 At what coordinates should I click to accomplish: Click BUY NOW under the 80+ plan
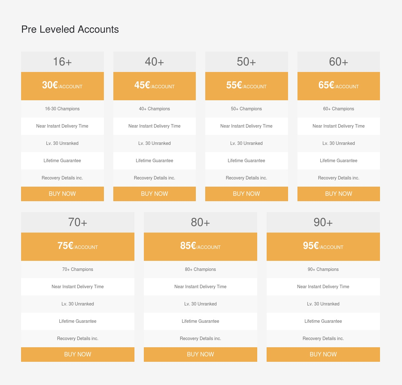[x=201, y=355]
